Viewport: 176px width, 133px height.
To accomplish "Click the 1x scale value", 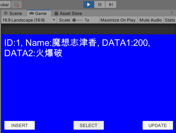I will pos(87,20).
